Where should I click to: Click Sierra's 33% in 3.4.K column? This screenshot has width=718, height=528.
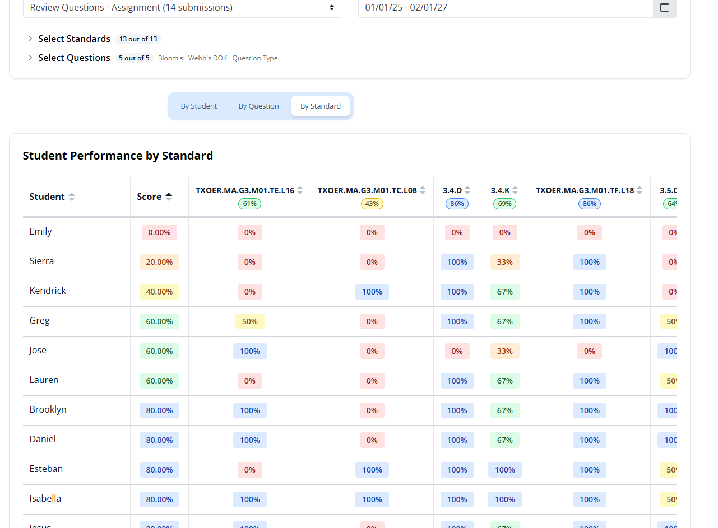tap(505, 262)
